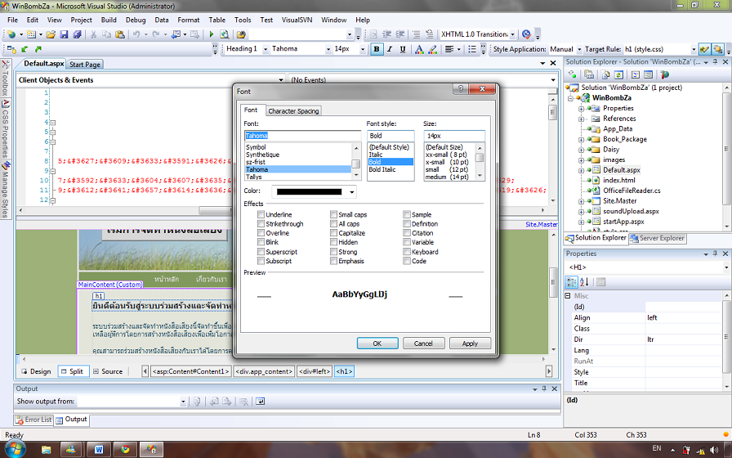
Task: Open the VisualSVN menu
Action: tap(297, 20)
